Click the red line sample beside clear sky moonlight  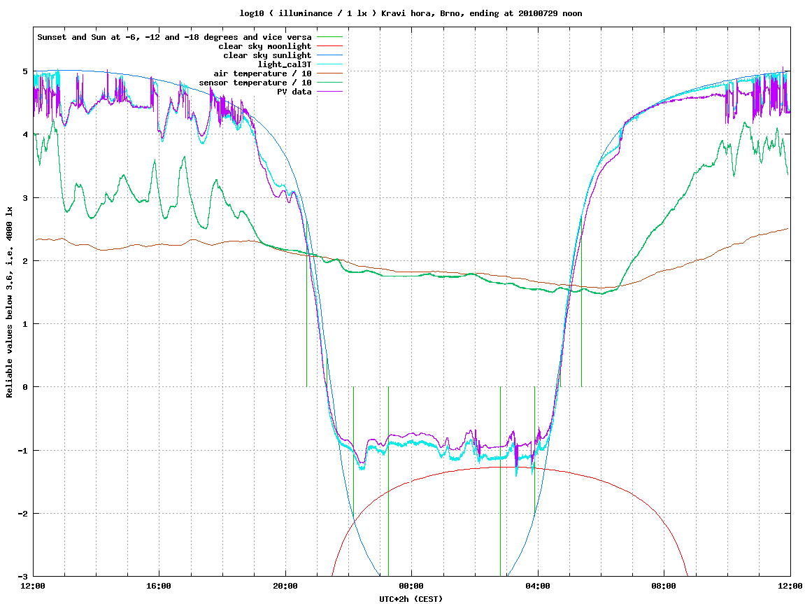tap(329, 46)
